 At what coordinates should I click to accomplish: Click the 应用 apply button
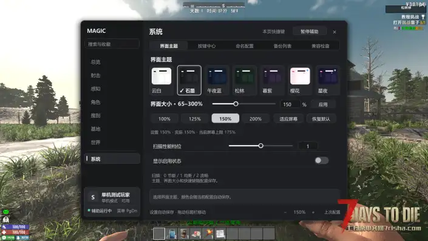coord(323,104)
